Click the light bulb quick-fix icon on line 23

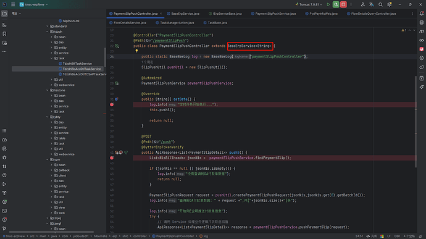pos(136,51)
